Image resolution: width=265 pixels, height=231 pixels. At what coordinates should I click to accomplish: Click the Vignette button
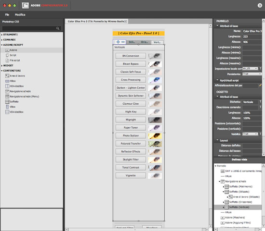point(131,175)
